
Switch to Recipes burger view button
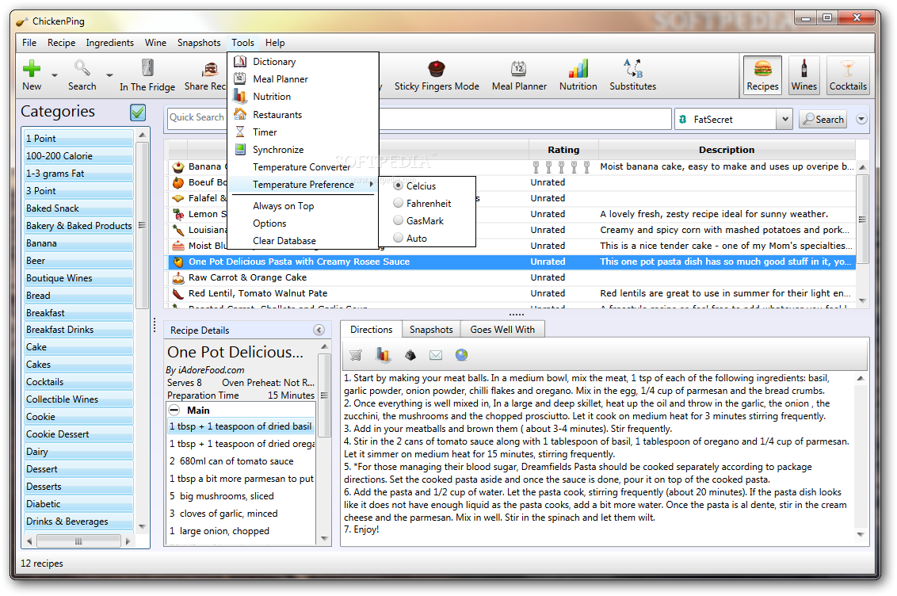click(x=762, y=75)
